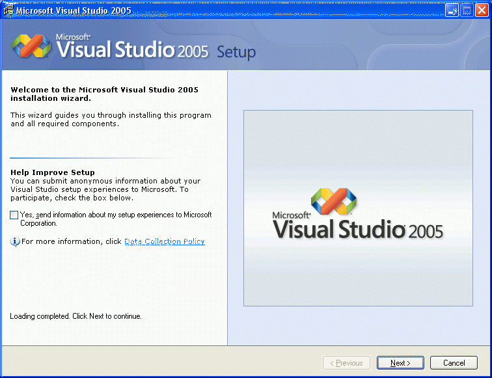Click the "Visual Studio 2005" text in splash image
Viewport: 492px width, 378px height.
[357, 230]
